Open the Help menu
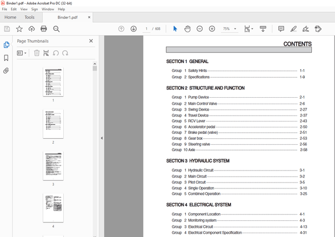 (x=61, y=9)
